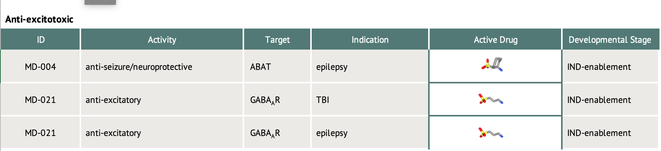Click the Developmental Stage column header
This screenshot has width=661, height=151.
click(x=611, y=39)
